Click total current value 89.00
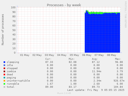Image resolution: width=128 pixels, height=96 pixels. click(49, 87)
